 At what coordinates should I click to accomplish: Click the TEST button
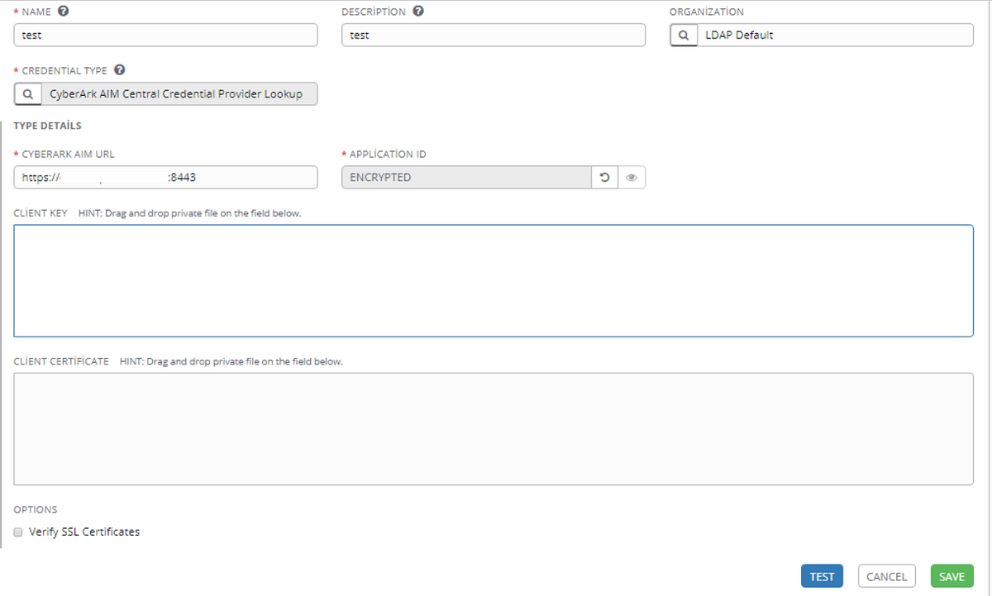[x=822, y=575]
